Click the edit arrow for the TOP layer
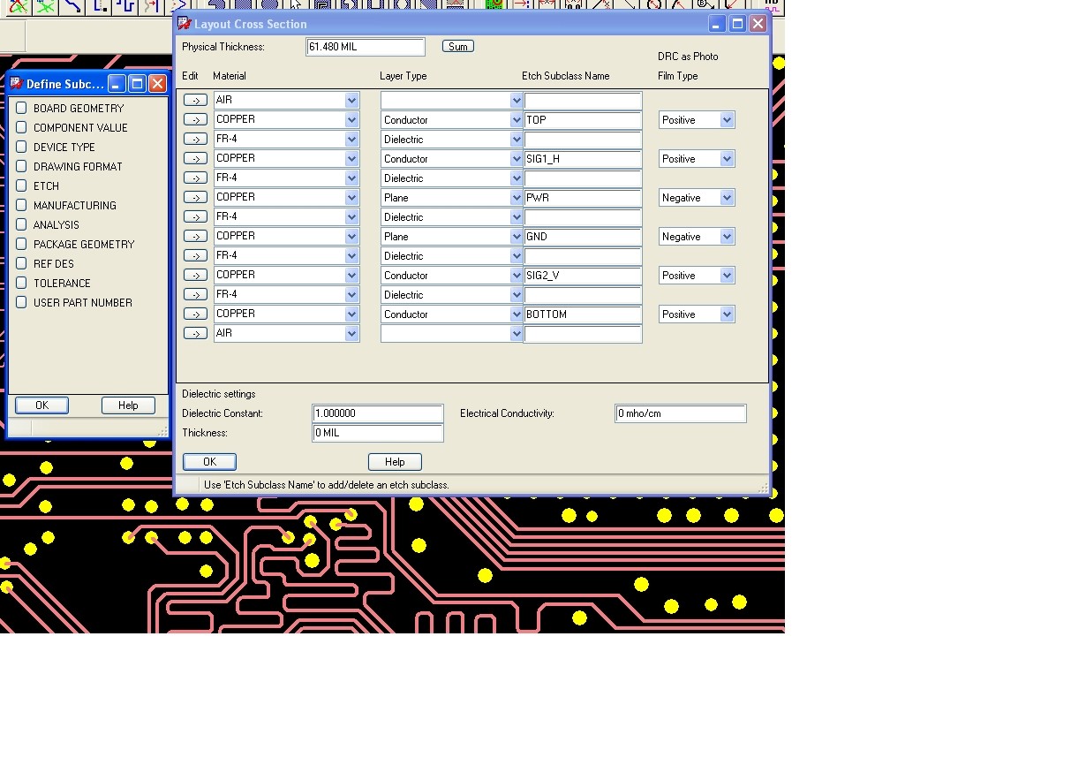Viewport: 1071px width, 765px height. point(195,120)
